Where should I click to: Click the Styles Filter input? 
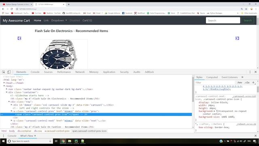pos(215,82)
